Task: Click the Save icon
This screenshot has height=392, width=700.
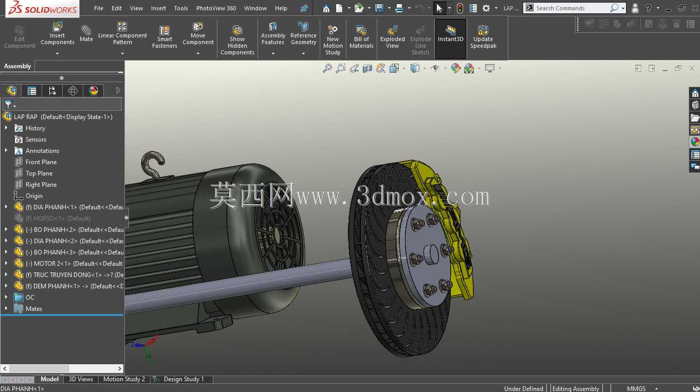Action: tap(379, 8)
